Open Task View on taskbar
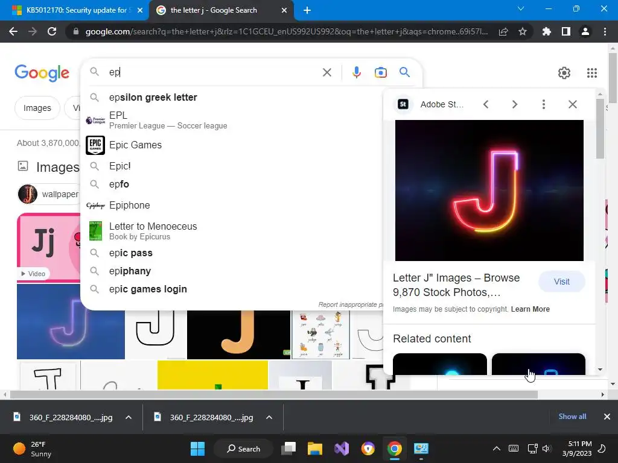 click(288, 449)
